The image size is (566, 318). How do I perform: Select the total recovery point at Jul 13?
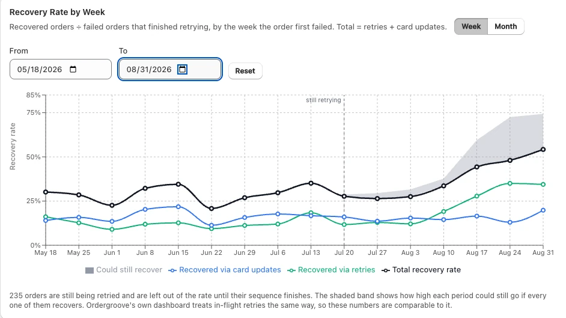coord(311,183)
